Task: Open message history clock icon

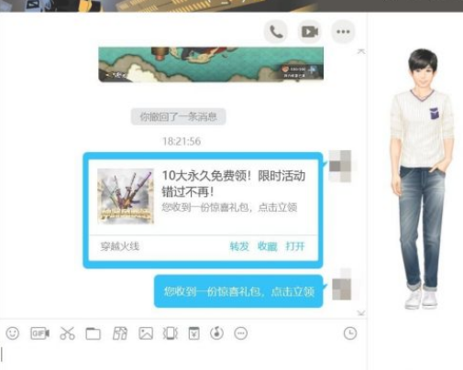Action: tap(350, 333)
